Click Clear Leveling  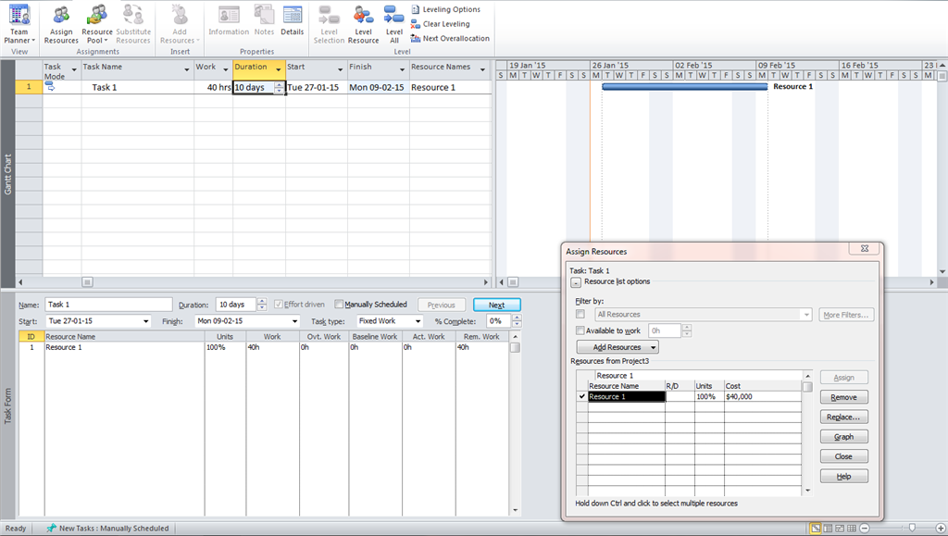[x=440, y=24]
